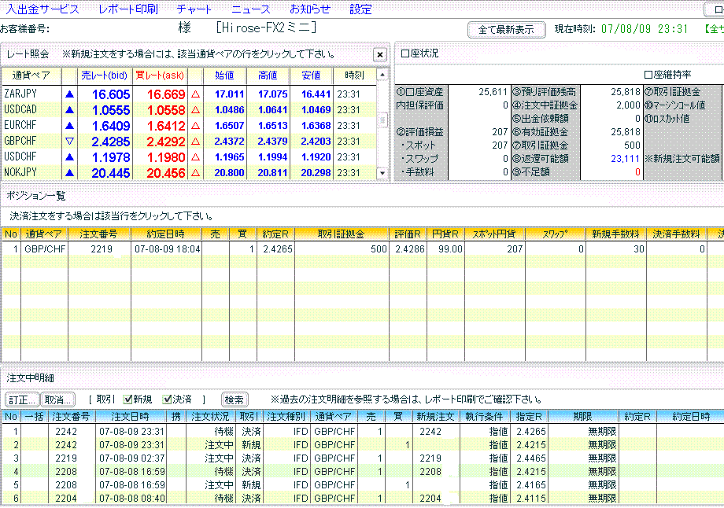Click the 買レート(ask) column header
724x508 pixels.
(x=160, y=75)
